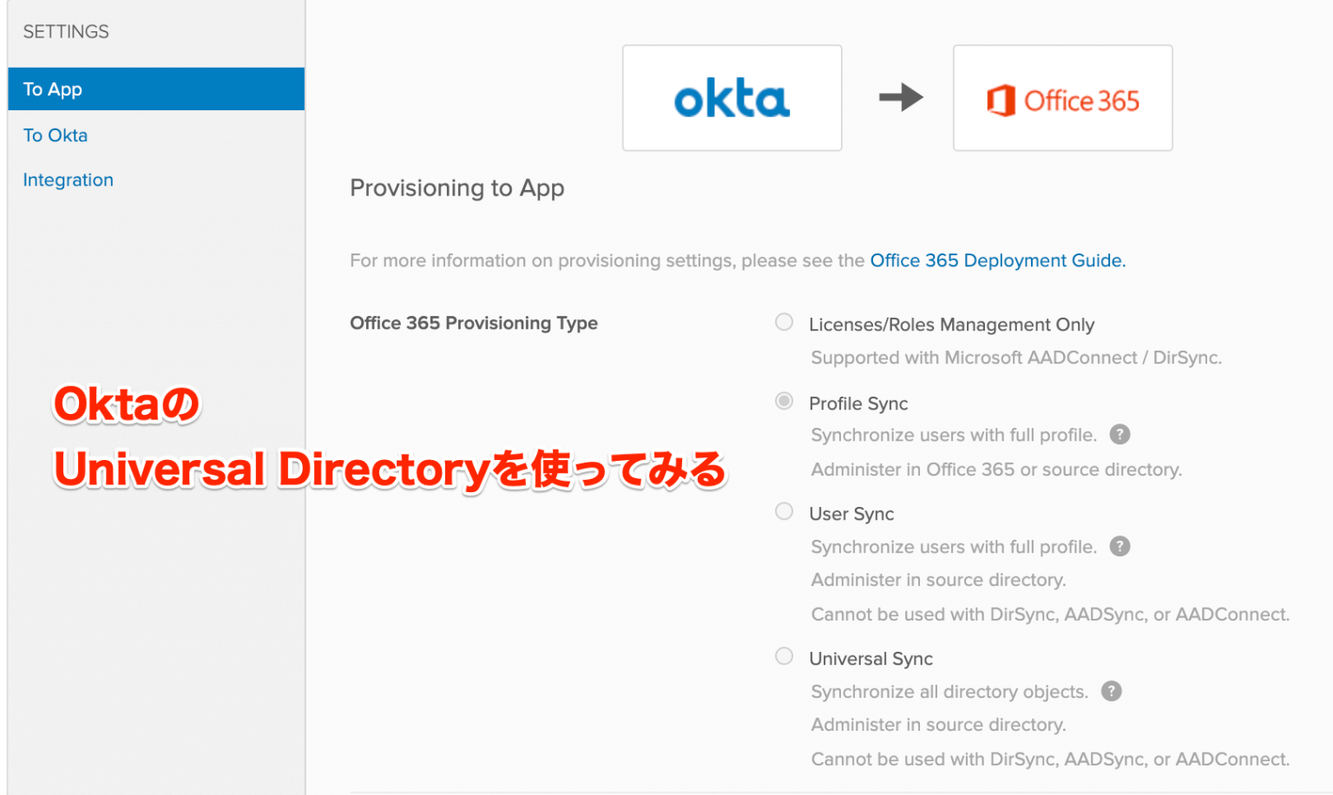1333x795 pixels.
Task: Click the Office 365 logo
Action: pos(1062,98)
